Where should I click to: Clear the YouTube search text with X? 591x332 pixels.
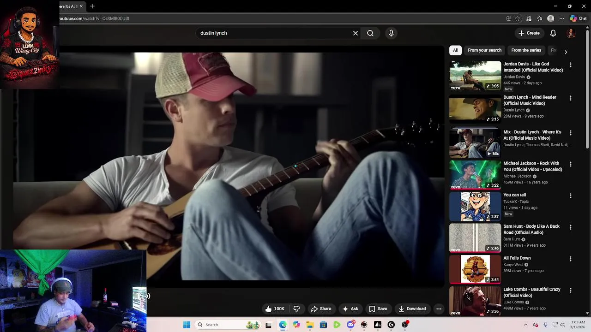(356, 33)
